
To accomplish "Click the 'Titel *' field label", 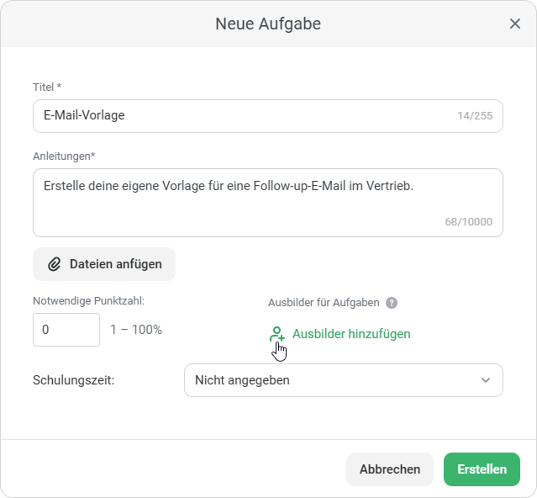I will (47, 87).
